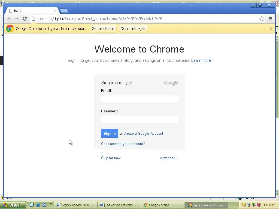Click the browser back arrow
The image size is (279, 209).
(x=9, y=19)
